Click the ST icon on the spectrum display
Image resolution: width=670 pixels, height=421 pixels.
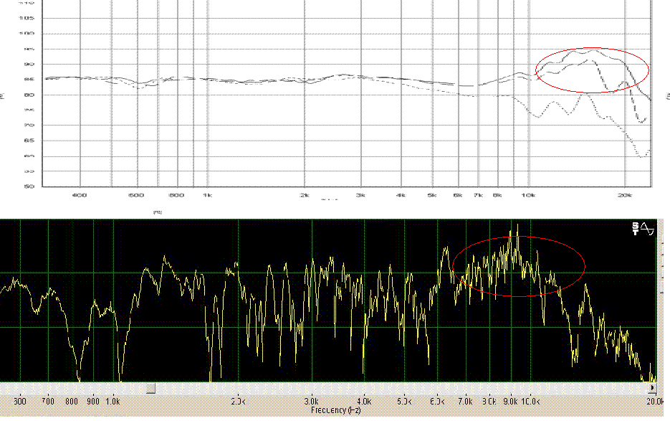pos(636,229)
